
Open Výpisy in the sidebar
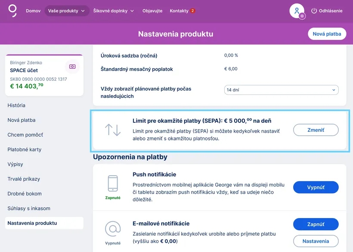point(15,164)
